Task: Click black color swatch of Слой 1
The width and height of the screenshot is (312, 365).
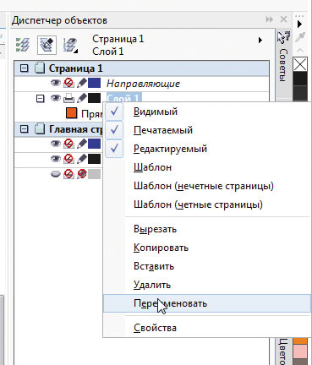Action: [x=94, y=98]
